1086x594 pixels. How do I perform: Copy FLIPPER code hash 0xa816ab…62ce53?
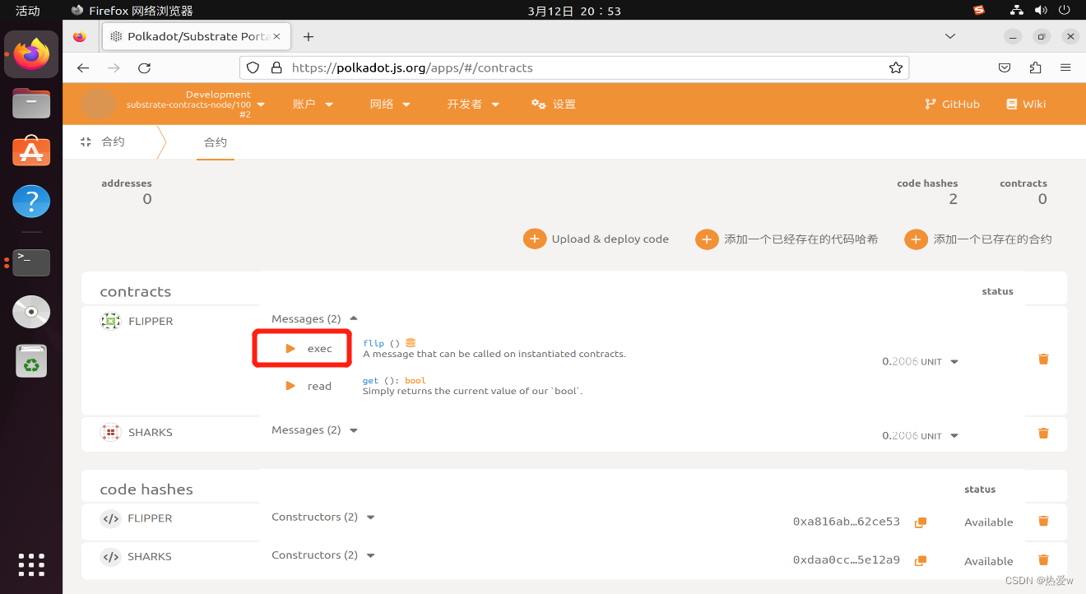click(x=921, y=522)
